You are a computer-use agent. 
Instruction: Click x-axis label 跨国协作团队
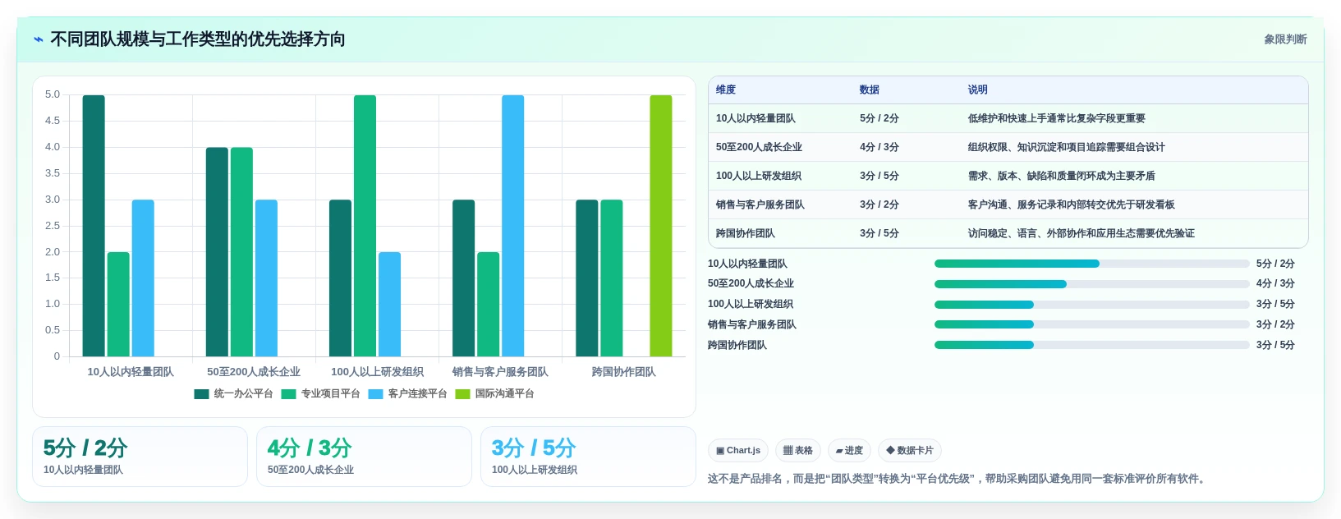coord(624,372)
